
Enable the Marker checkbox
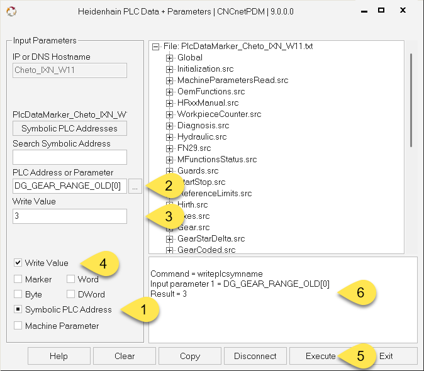tap(18, 279)
